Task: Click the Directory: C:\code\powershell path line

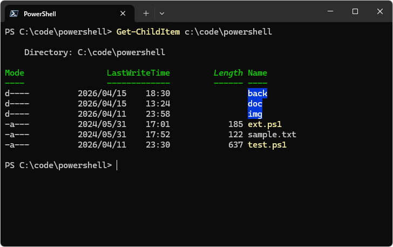Action: [x=94, y=52]
